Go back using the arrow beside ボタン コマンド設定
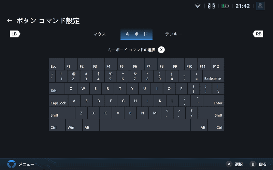Viewport: 273px width, 170px height. coord(10,20)
